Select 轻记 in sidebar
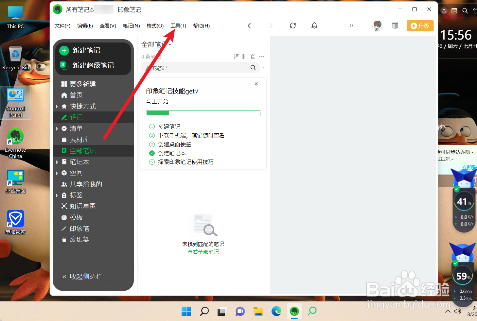477x321 pixels. coord(93,117)
